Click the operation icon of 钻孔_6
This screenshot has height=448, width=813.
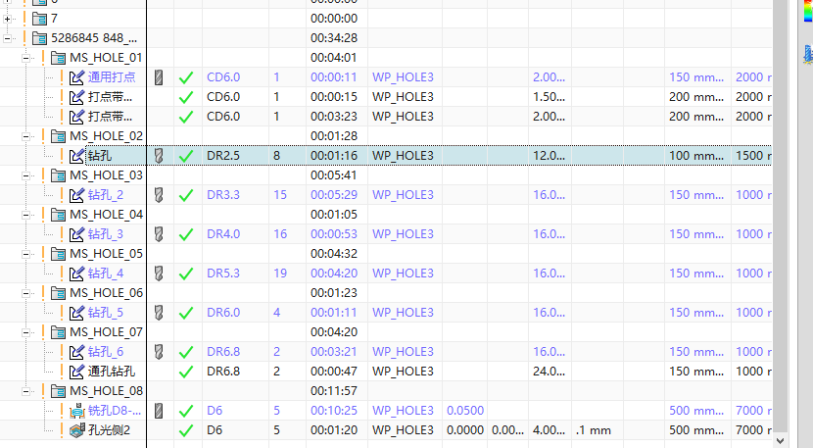pos(76,352)
